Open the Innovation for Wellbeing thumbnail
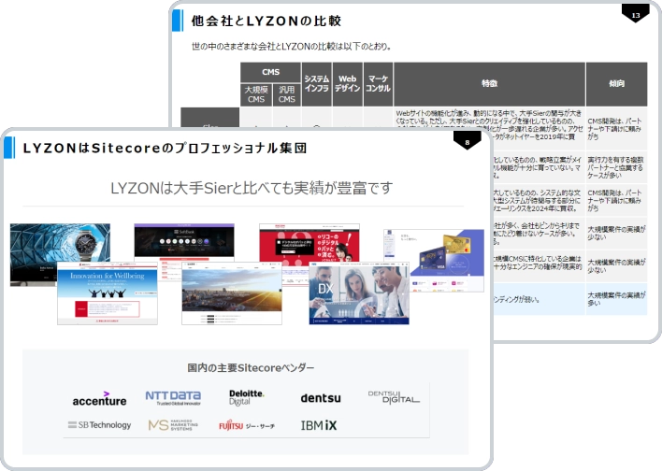This screenshot has width=662, height=471. (x=108, y=293)
